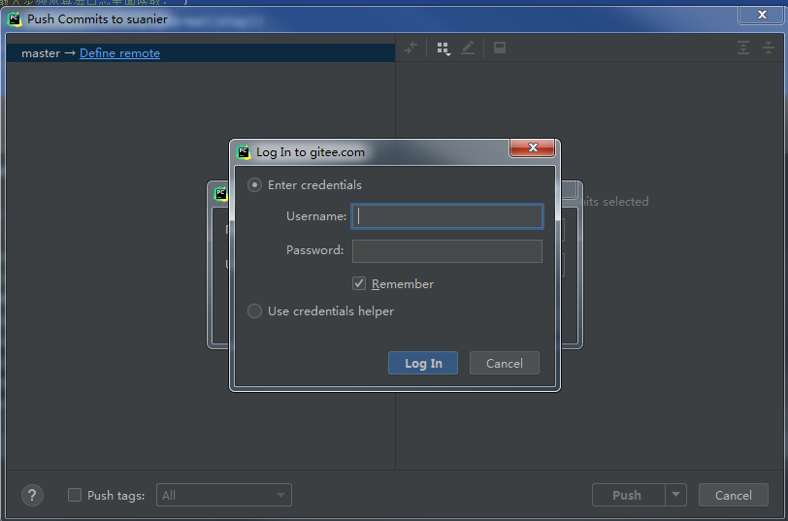
Task: Expand the Push button dropdown arrow
Action: click(676, 495)
